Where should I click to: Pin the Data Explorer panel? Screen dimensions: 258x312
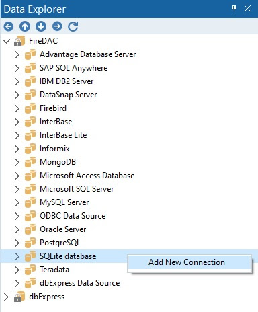point(234,9)
